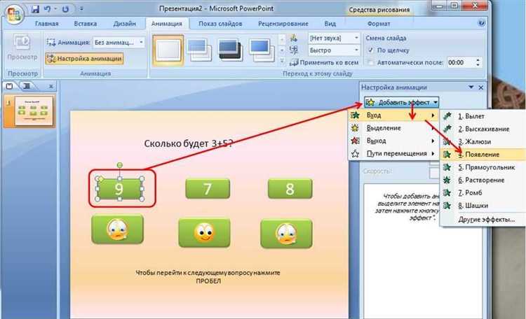The image size is (526, 319).
Task: Open the Вставка ribbon tab
Action: pyautogui.click(x=85, y=24)
